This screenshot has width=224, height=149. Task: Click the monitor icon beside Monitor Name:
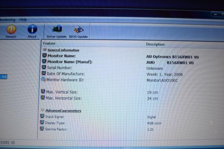click(x=44, y=55)
